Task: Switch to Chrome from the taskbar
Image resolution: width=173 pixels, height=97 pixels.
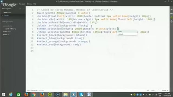Action: pos(34,95)
